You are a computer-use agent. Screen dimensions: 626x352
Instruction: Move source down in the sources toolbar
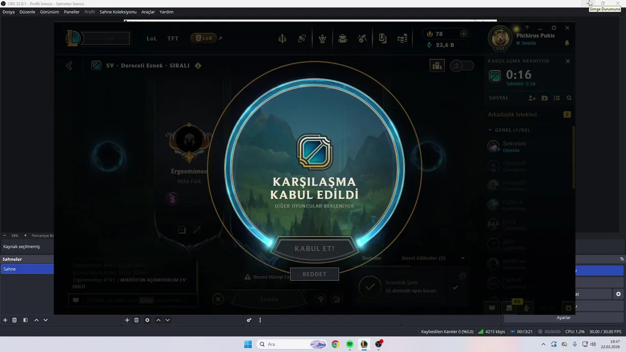pos(167,320)
